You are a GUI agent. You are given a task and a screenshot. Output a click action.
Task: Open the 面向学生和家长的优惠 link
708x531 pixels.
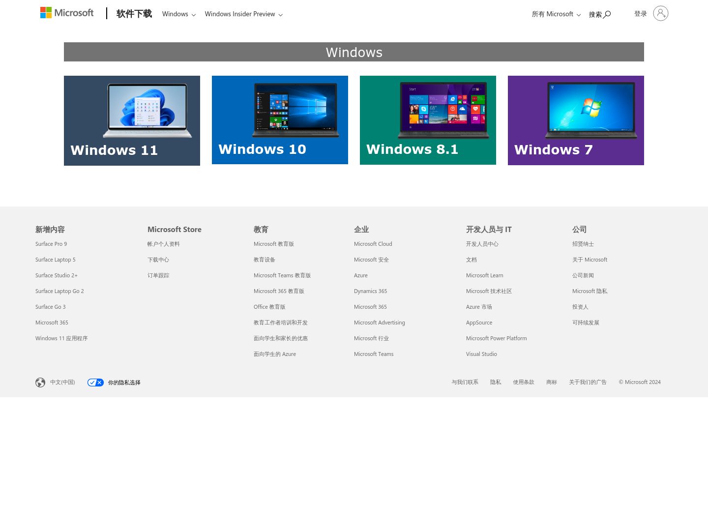(x=281, y=338)
